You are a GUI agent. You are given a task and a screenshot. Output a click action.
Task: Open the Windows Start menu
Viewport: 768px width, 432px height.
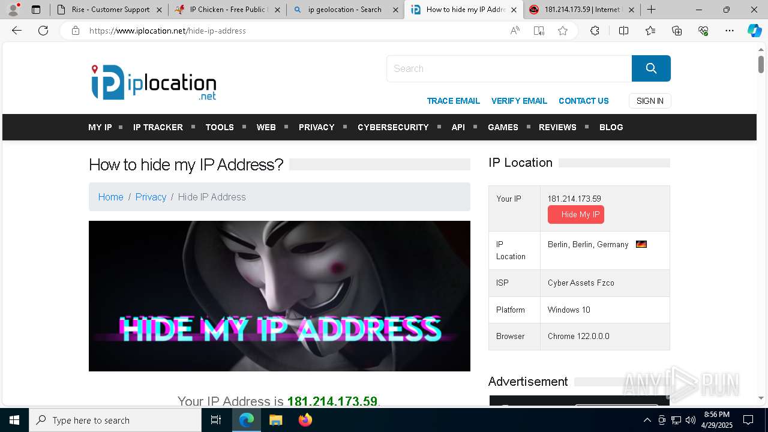click(14, 420)
